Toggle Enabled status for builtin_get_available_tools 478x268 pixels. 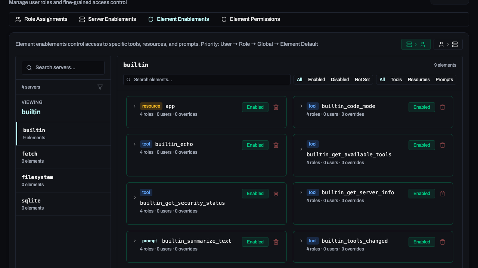pyautogui.click(x=422, y=145)
